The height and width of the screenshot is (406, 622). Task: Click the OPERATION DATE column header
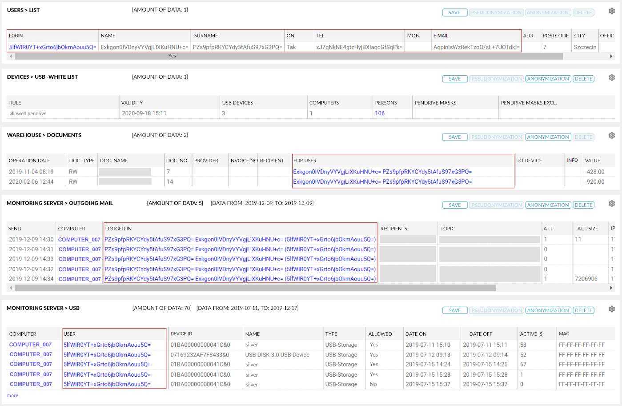pos(29,161)
